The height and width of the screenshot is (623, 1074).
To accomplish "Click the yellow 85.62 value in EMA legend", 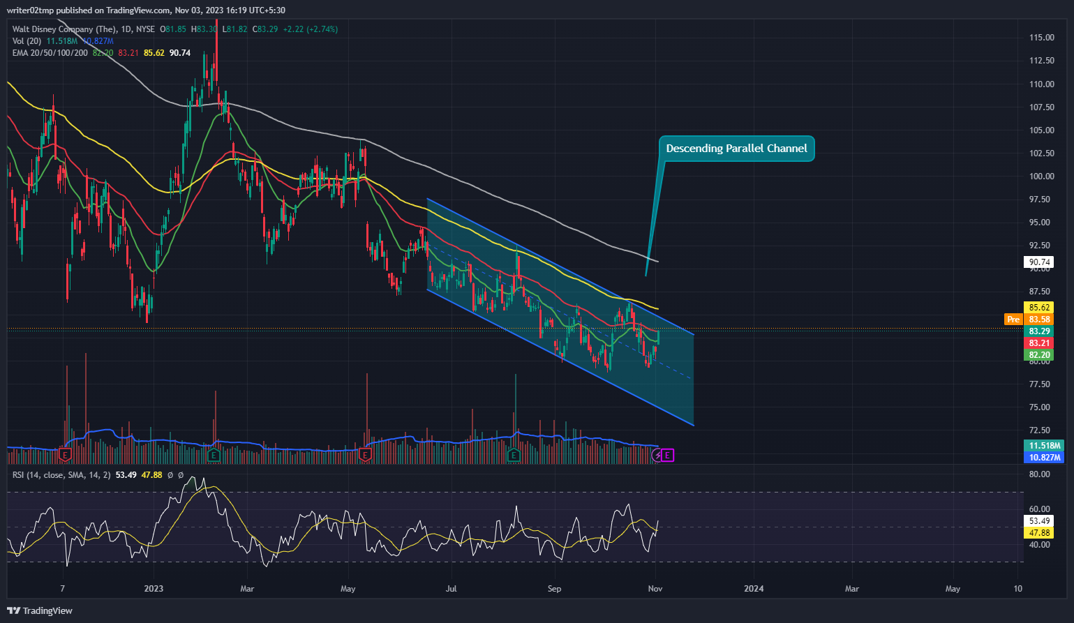I will click(154, 53).
